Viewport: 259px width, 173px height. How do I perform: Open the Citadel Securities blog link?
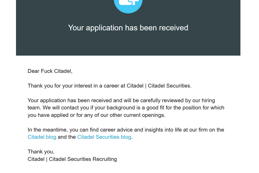click(x=104, y=137)
